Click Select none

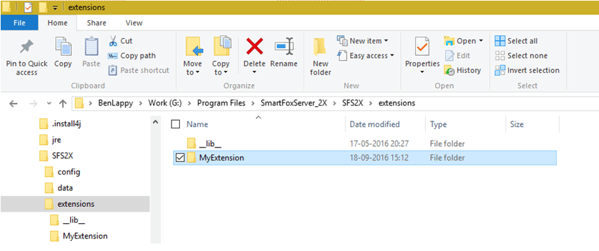click(521, 56)
